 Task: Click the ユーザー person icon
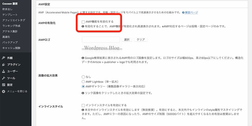[3, 72]
